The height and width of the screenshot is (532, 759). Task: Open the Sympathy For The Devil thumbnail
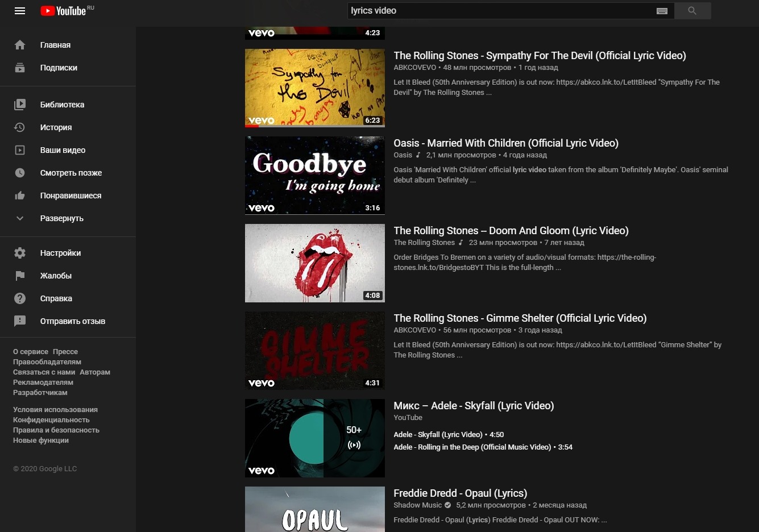315,88
